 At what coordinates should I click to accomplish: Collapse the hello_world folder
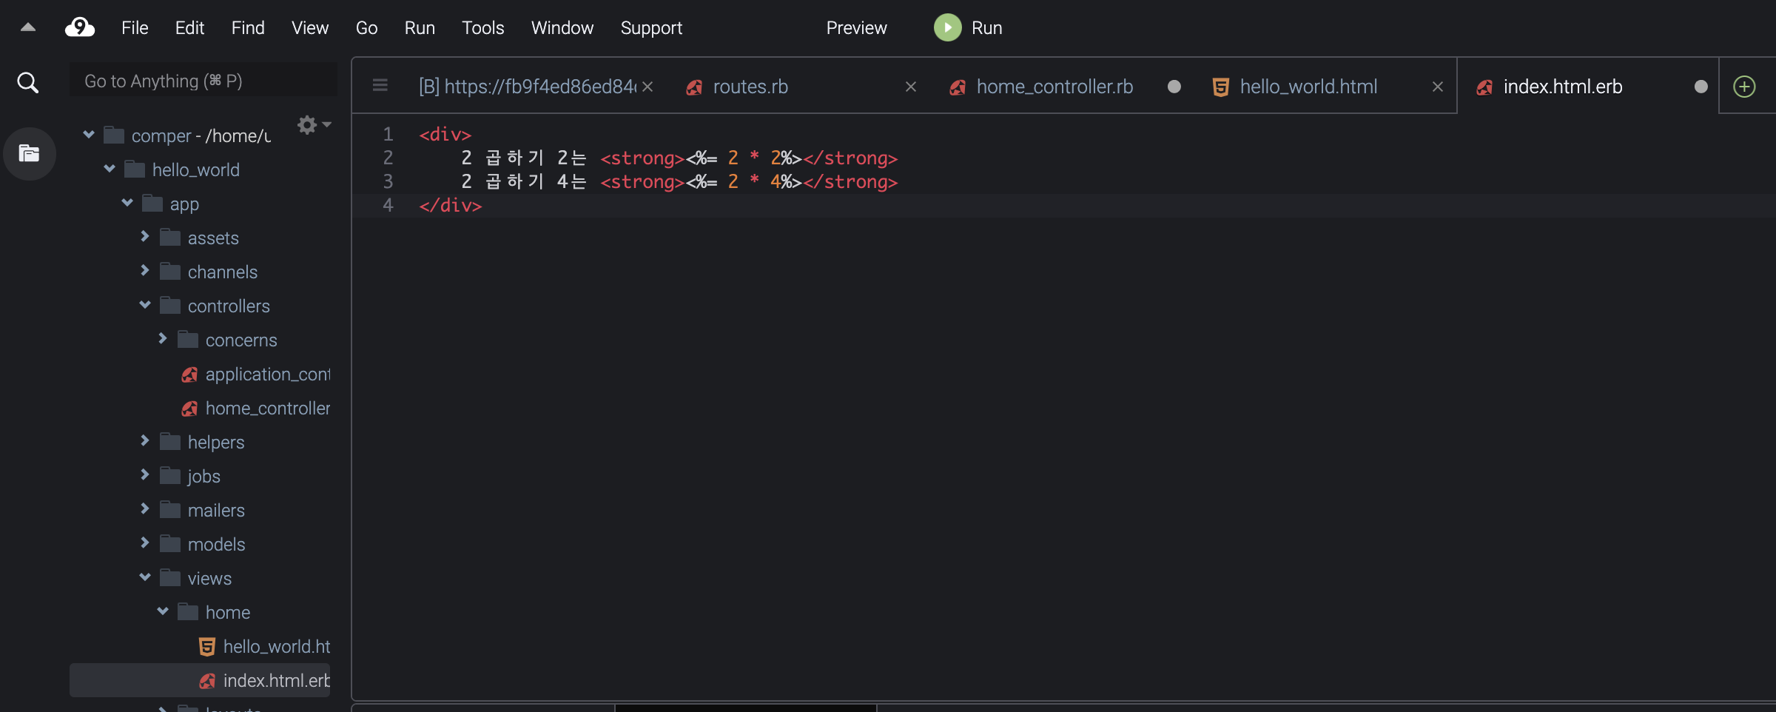[110, 169]
